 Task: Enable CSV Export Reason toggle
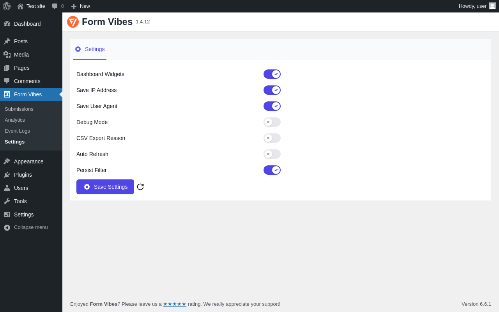pyautogui.click(x=272, y=138)
